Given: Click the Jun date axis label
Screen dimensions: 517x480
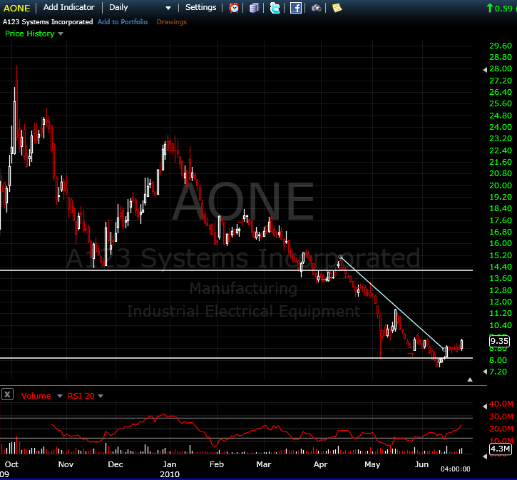Looking at the screenshot, I should (x=421, y=464).
